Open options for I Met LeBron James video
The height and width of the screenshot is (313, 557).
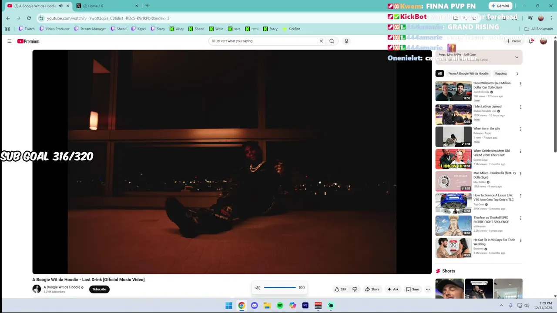520,107
